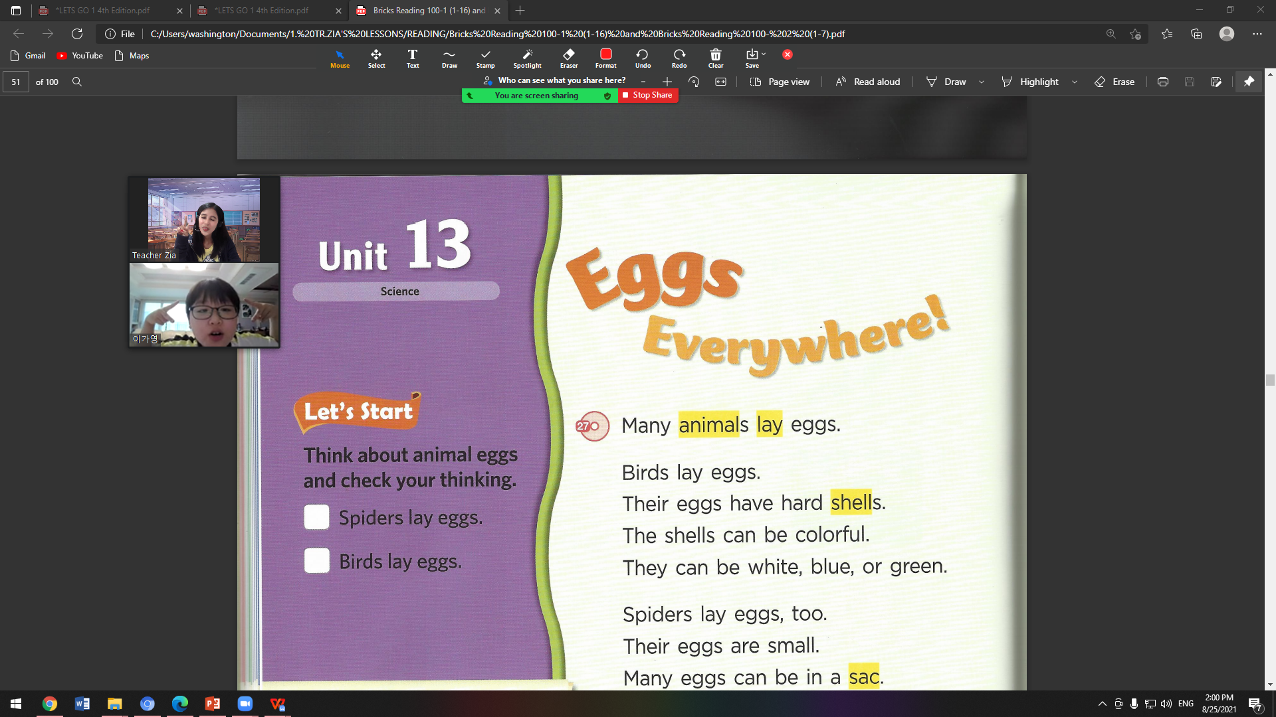Open Settings and more menu
Viewport: 1276px width, 717px height.
coord(1257,34)
